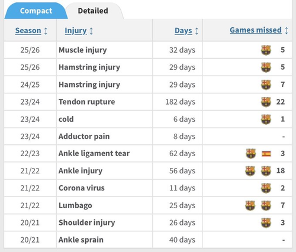Click Barcelona crest in 24/25 Hamstring injury row
Image resolution: width=296 pixels, height=252 pixels.
[x=266, y=85]
